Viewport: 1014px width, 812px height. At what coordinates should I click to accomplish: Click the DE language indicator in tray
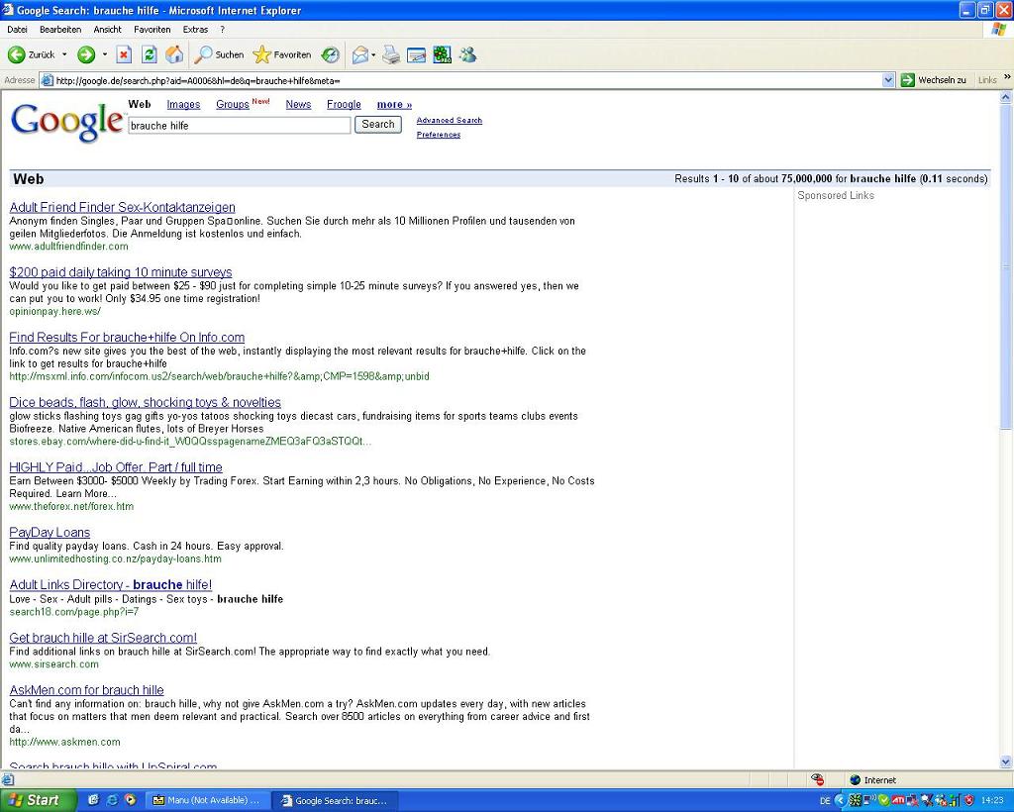825,800
